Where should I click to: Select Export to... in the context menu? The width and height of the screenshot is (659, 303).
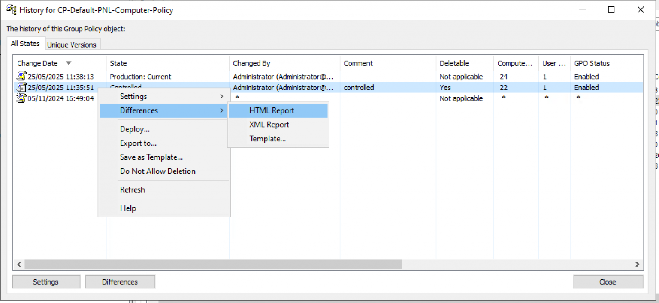coord(138,143)
